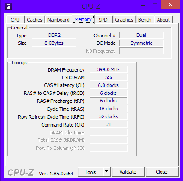This screenshot has height=181, width=183.
Task: Click the CPU-Z app icon in title bar
Action: click(8, 6)
